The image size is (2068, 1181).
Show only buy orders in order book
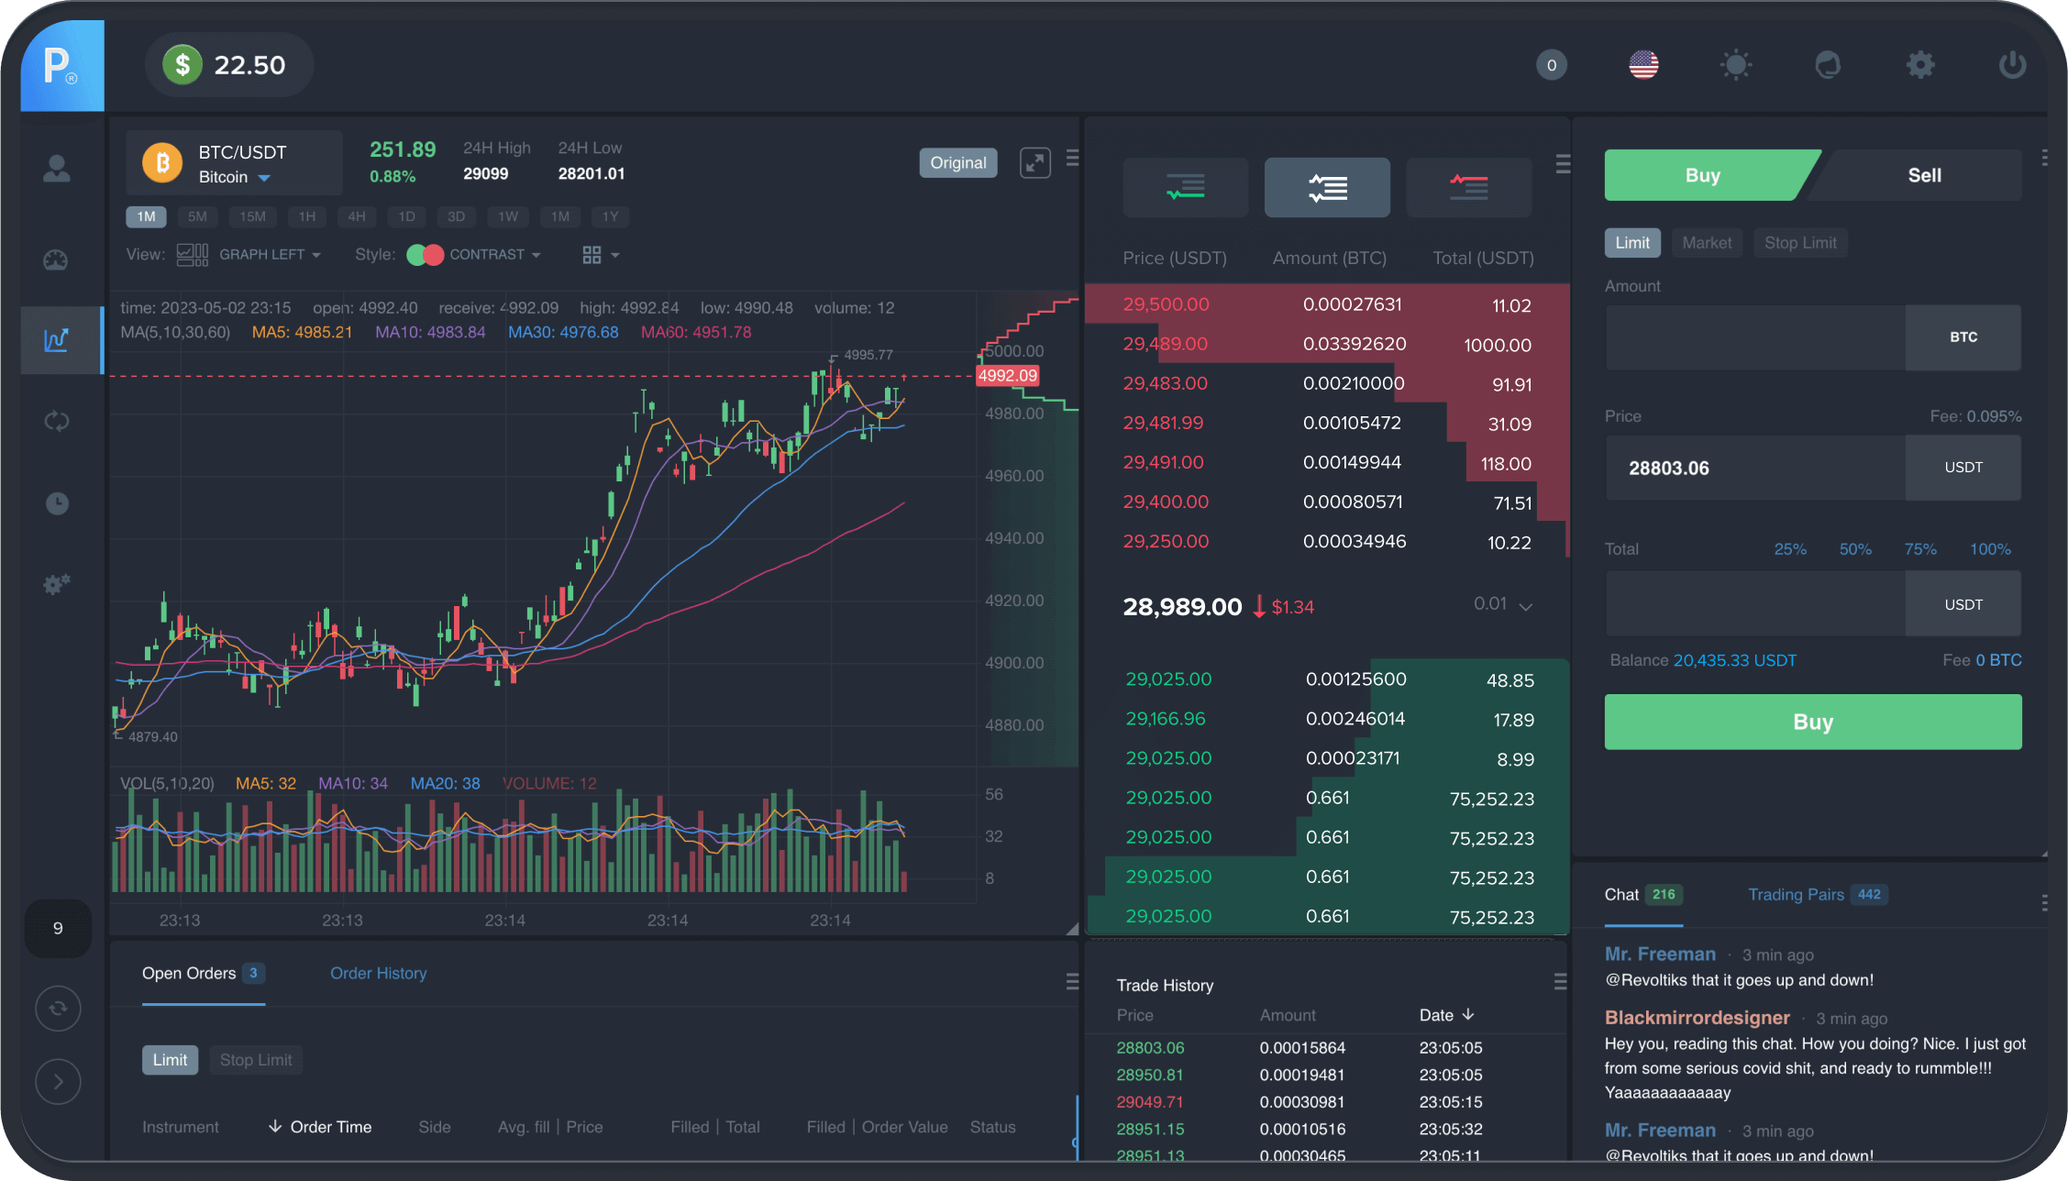point(1185,188)
